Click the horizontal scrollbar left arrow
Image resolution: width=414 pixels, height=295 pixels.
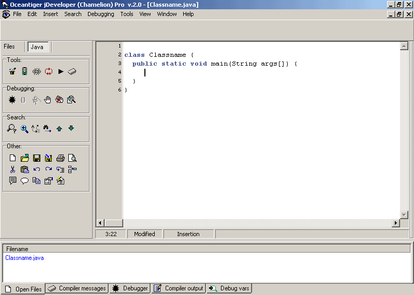pos(100,223)
